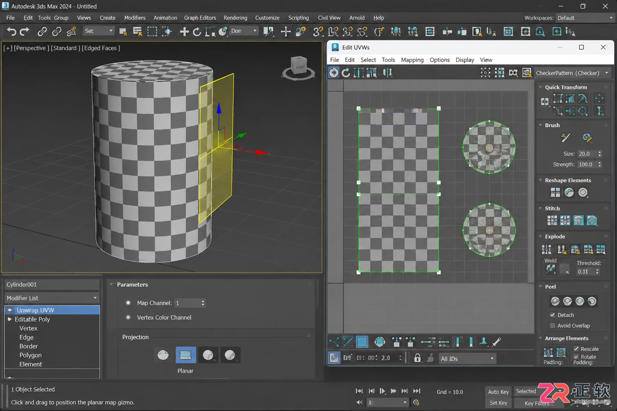Open the Workspaces Default dropdown
This screenshot has height=411, width=617.
pos(585,18)
